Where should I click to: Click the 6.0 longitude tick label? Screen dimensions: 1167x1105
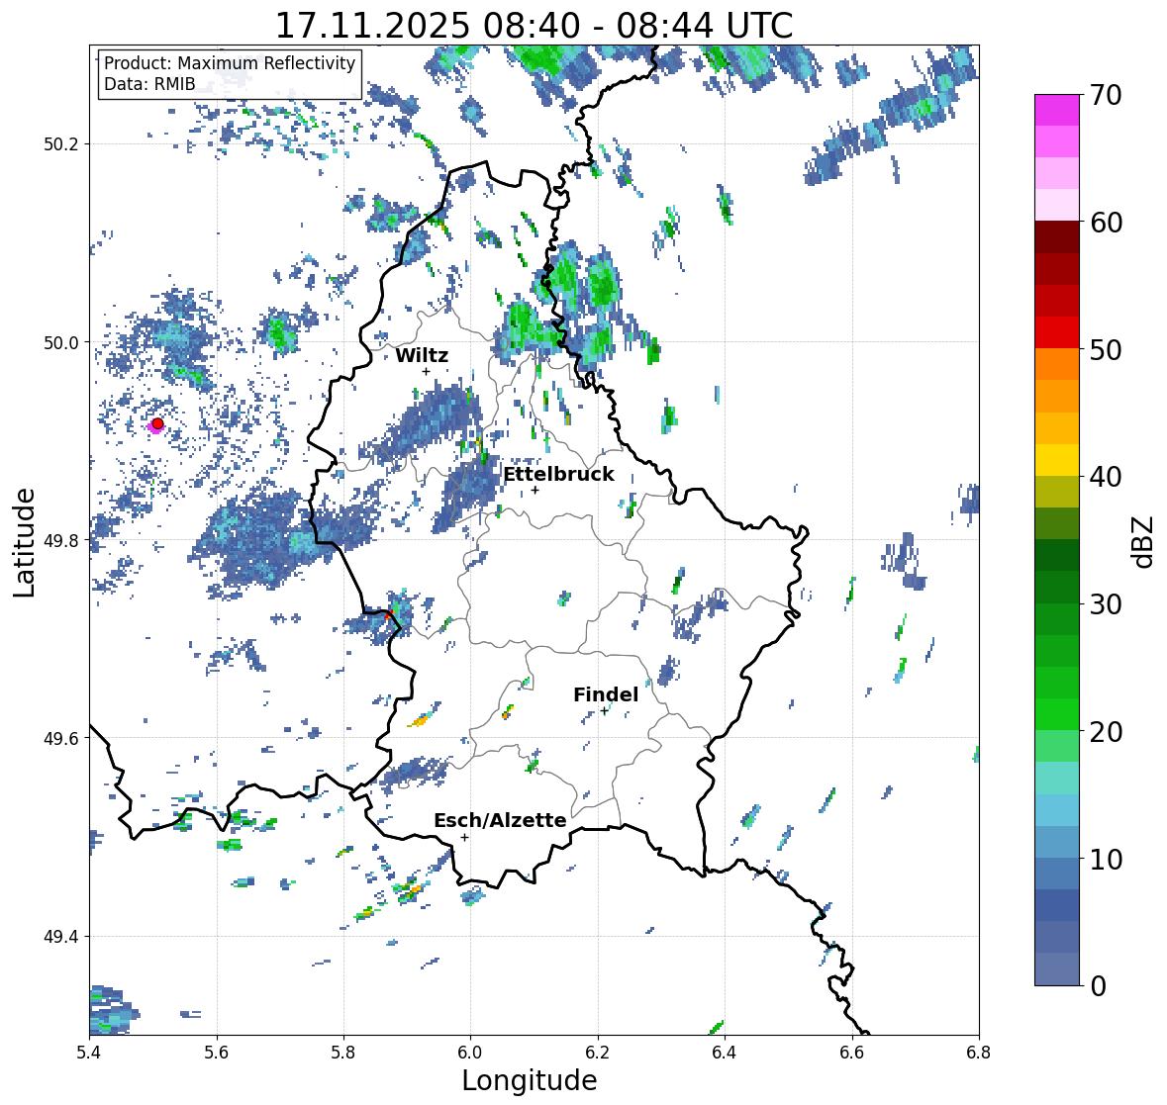pos(470,1053)
